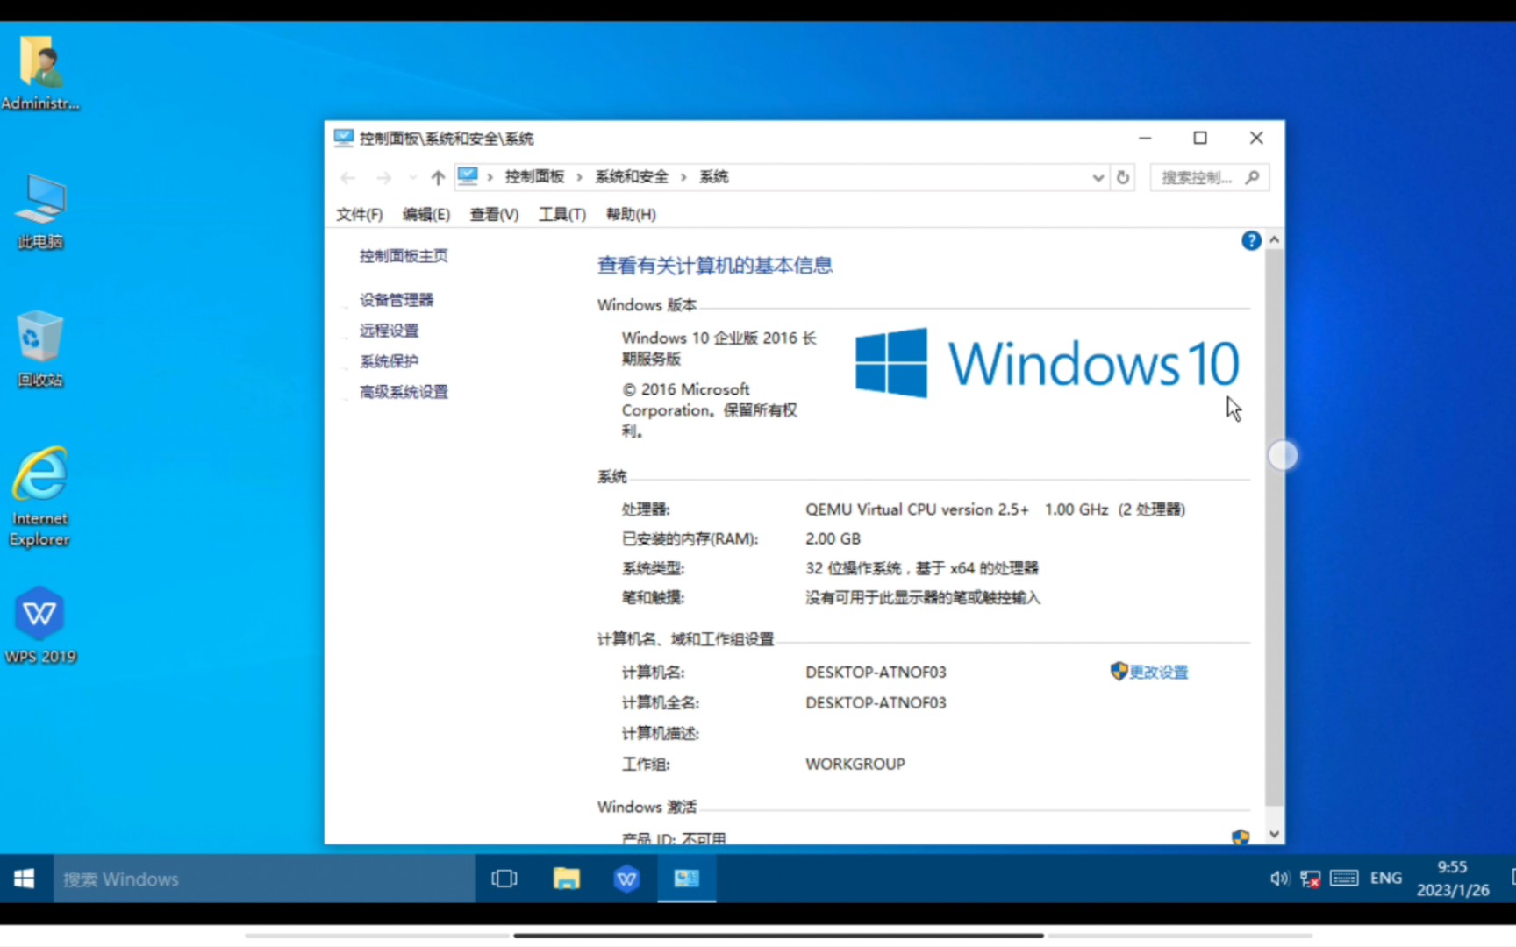Viewport: 1516px width, 947px height.
Task: Open the 文件(F) menu
Action: [360, 214]
